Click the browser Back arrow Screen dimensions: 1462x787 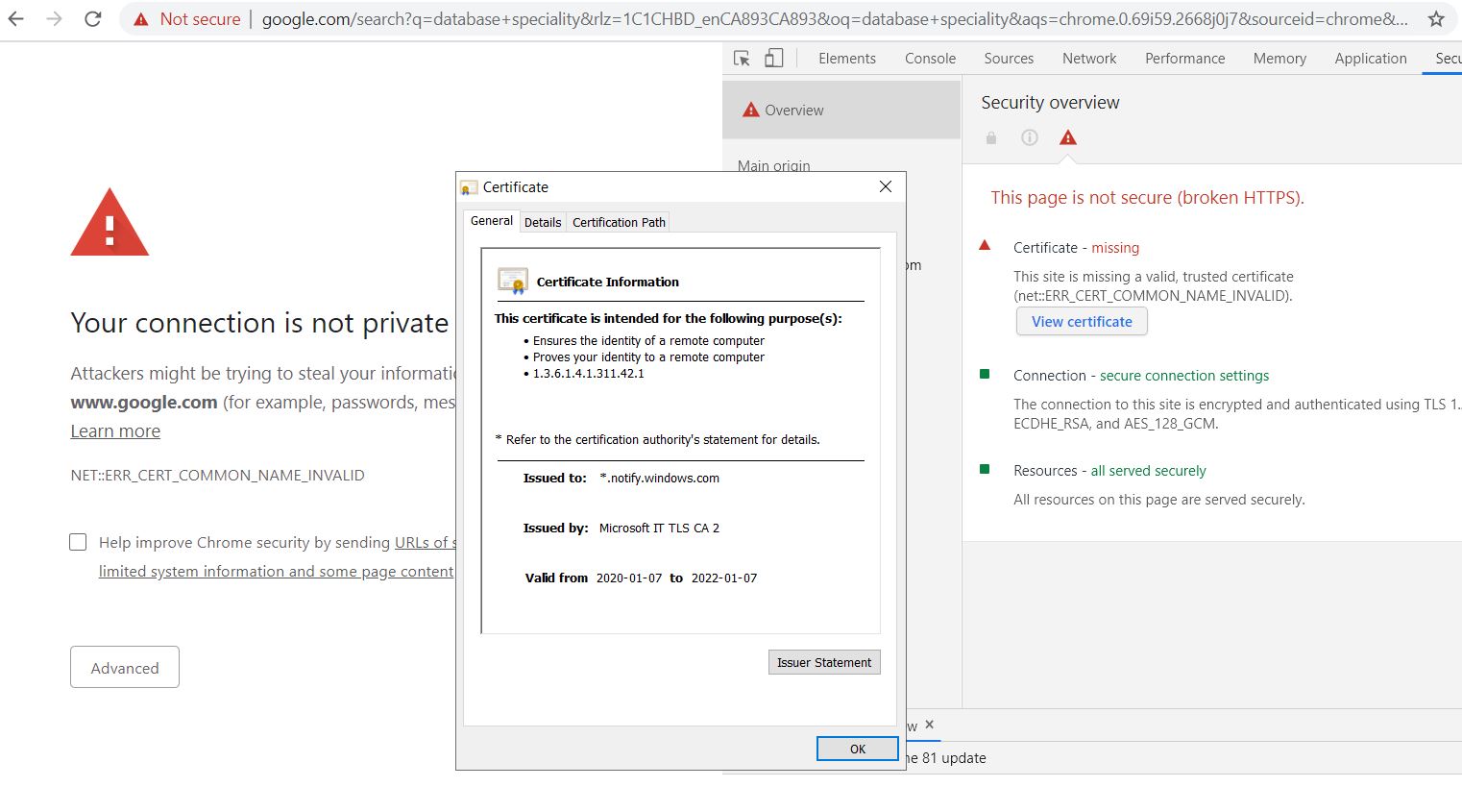[16, 18]
